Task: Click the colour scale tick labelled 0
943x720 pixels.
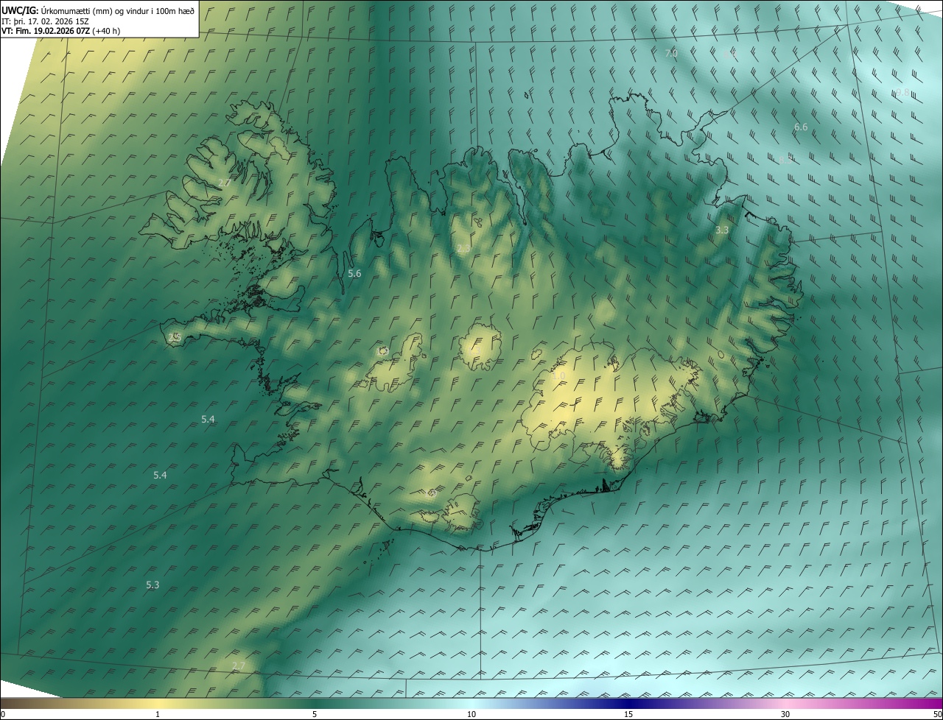Action: tap(3, 714)
